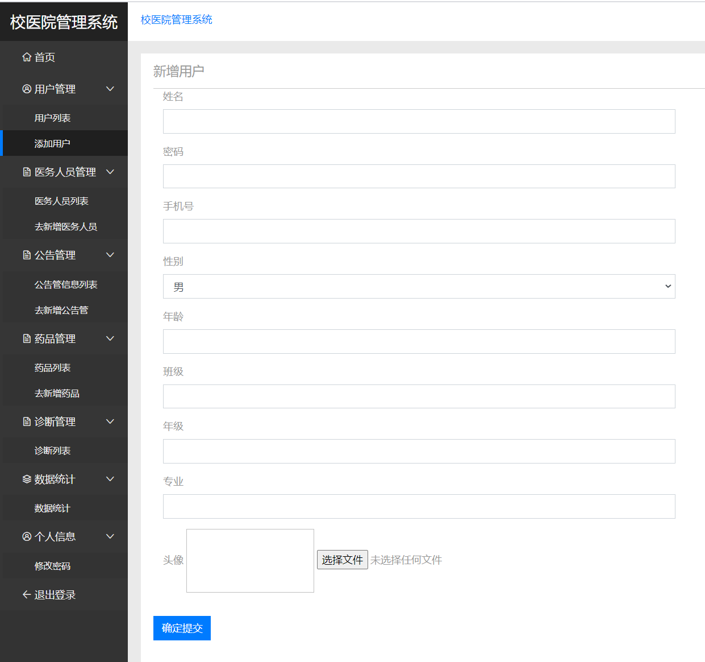Image resolution: width=705 pixels, height=662 pixels.
Task: Click the 头像 avatar preview box
Action: [x=250, y=561]
